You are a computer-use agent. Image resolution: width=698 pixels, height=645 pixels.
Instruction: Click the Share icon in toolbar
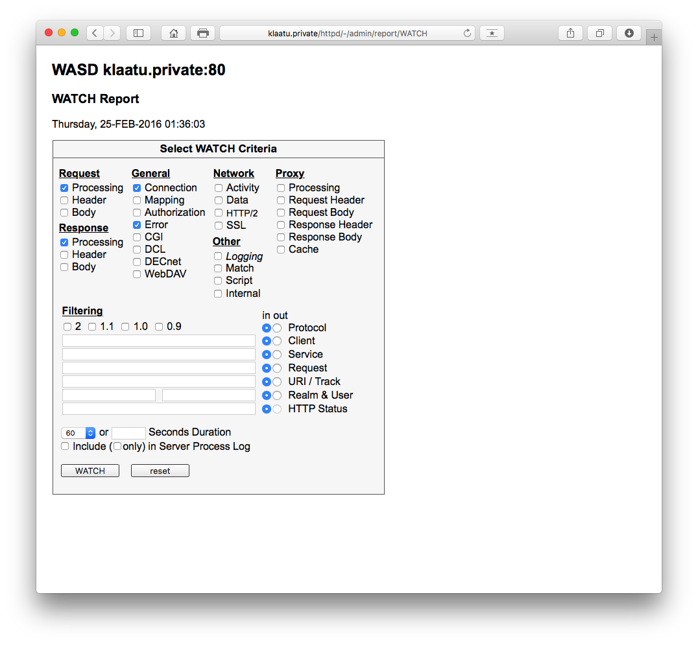(x=570, y=33)
